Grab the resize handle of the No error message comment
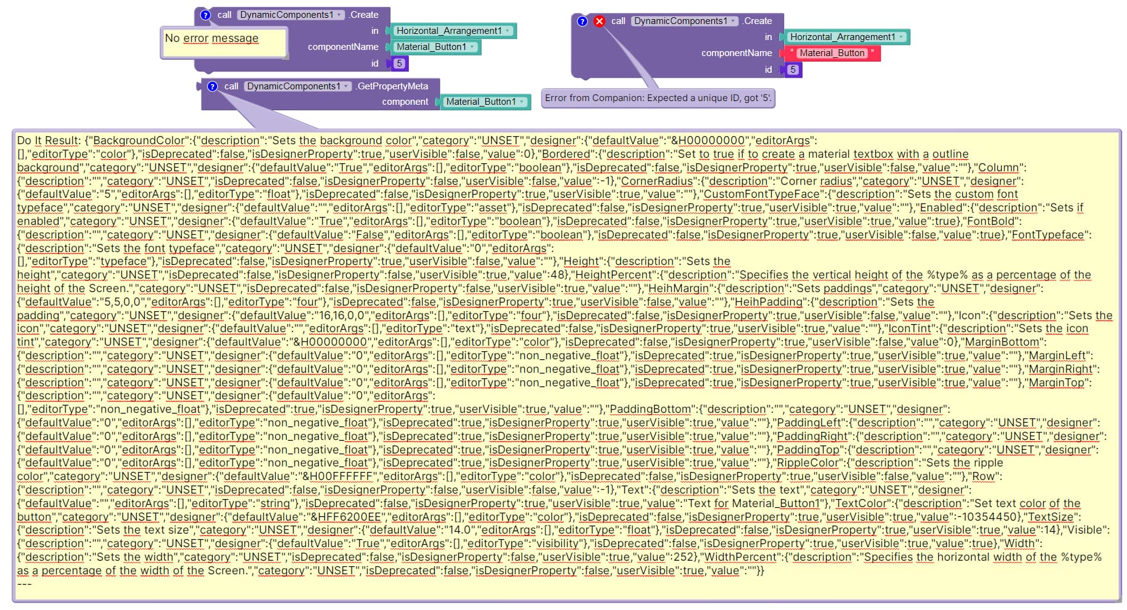The height and width of the screenshot is (610, 1127). [x=286, y=57]
